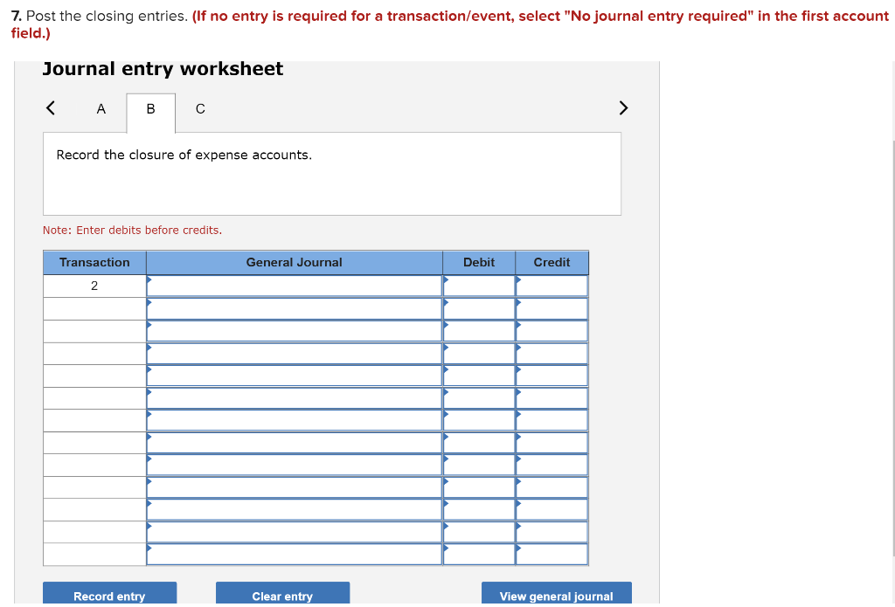
Task: Open General Journal account dropdown in fifth row
Action: pos(294,376)
